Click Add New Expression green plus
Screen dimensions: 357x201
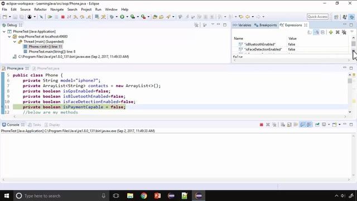coord(331,32)
